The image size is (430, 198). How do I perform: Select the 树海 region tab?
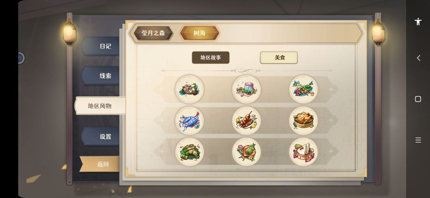point(199,33)
